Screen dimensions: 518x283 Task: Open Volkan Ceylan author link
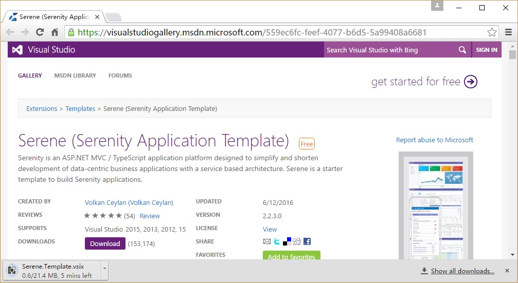pyautogui.click(x=129, y=202)
